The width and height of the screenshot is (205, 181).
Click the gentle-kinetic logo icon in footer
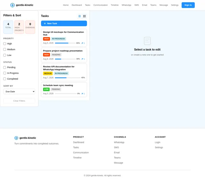pyautogui.click(x=16, y=138)
